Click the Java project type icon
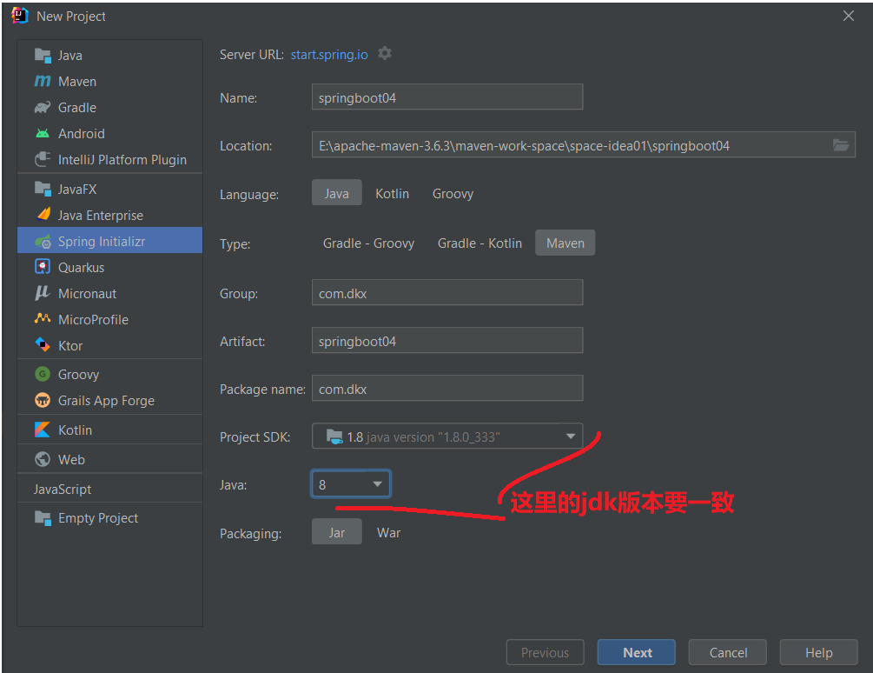 tap(43, 55)
